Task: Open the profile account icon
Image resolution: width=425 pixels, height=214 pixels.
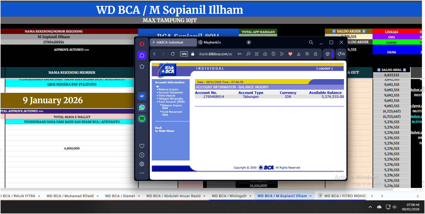Action: tap(316, 54)
